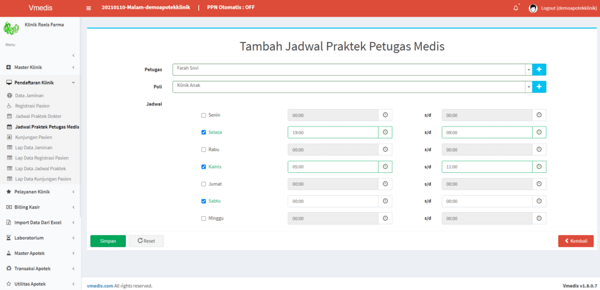This screenshot has width=600, height=290.
Task: Expand the Utilitas Apotek menu
Action: (40, 284)
